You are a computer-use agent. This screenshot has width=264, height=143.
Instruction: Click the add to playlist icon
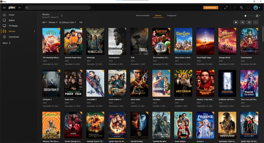249,22
